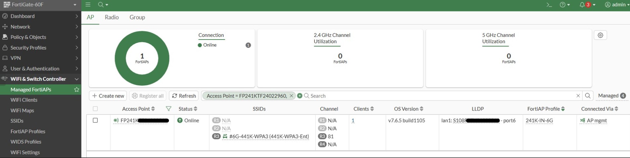The height and width of the screenshot is (158, 630).
Task: Toggle the select-all header checkbox
Action: point(95,109)
